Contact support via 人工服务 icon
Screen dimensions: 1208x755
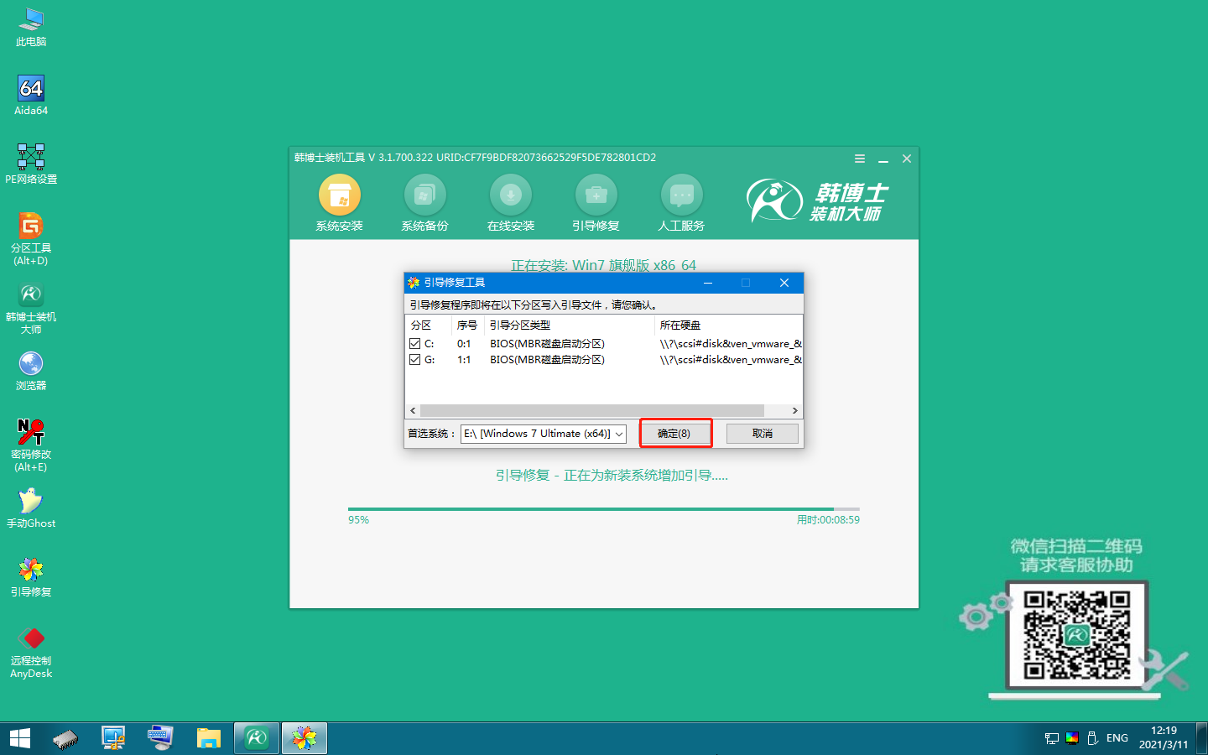[681, 201]
